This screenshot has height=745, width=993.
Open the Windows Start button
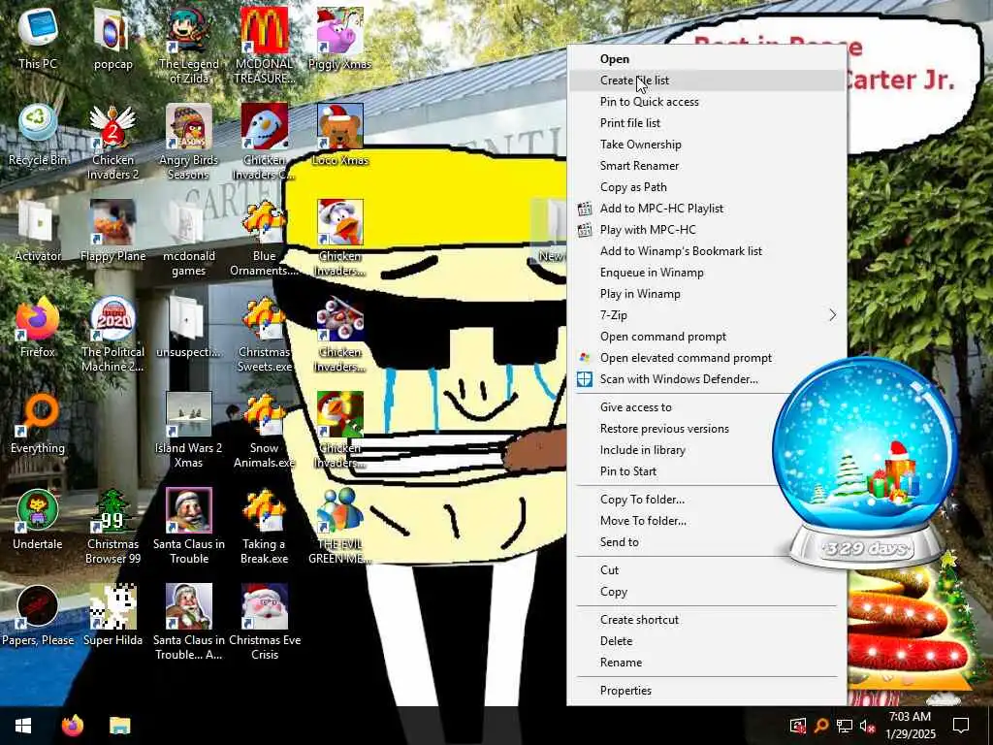click(x=23, y=726)
